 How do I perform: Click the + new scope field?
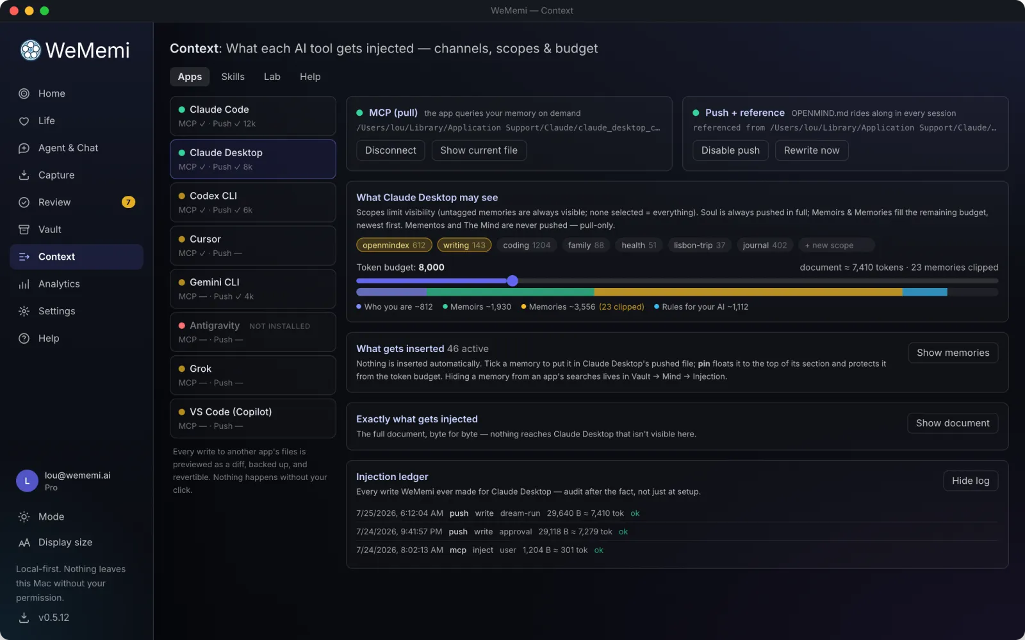[x=836, y=245]
